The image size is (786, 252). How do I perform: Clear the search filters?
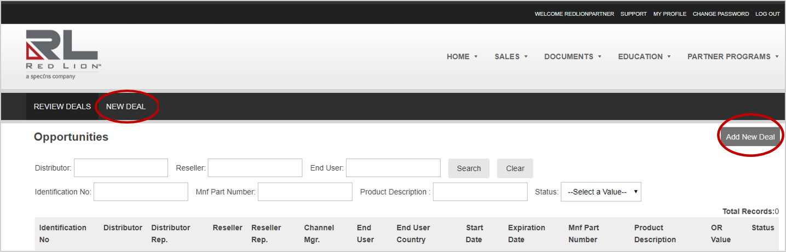pyautogui.click(x=515, y=168)
